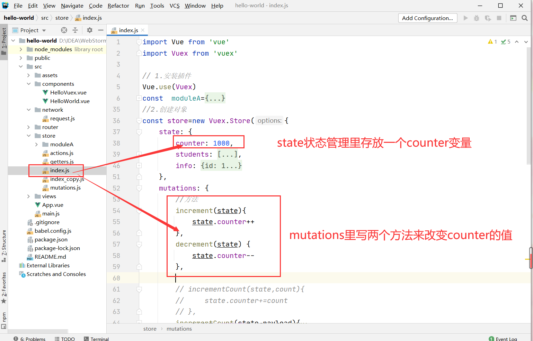Select main.js file in tree
This screenshot has height=341, width=533.
pos(51,213)
